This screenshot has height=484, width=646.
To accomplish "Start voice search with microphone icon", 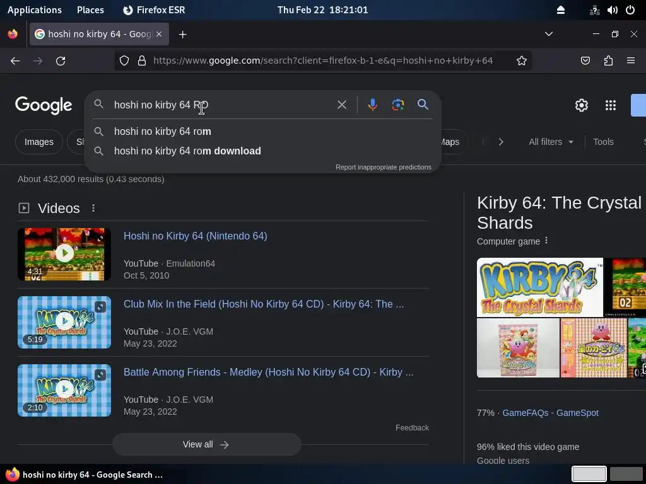I will pos(372,105).
